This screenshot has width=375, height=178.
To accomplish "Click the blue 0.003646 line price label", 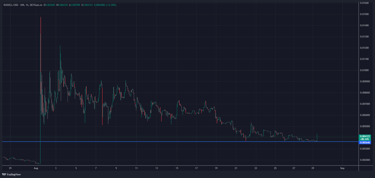I will click(365, 142).
